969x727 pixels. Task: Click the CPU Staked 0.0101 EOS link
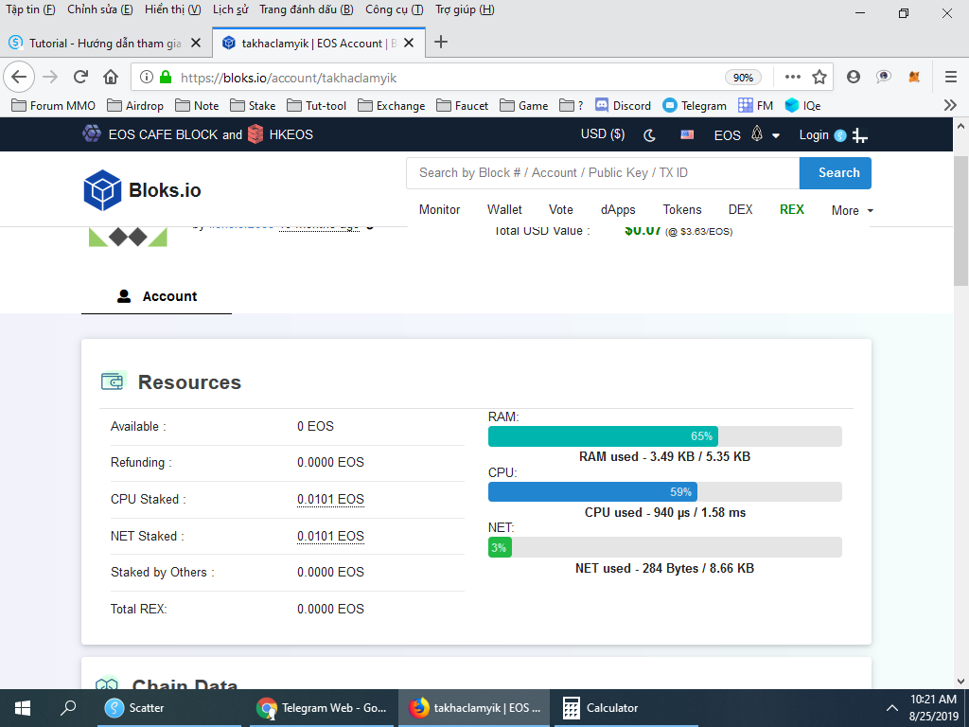(x=330, y=499)
